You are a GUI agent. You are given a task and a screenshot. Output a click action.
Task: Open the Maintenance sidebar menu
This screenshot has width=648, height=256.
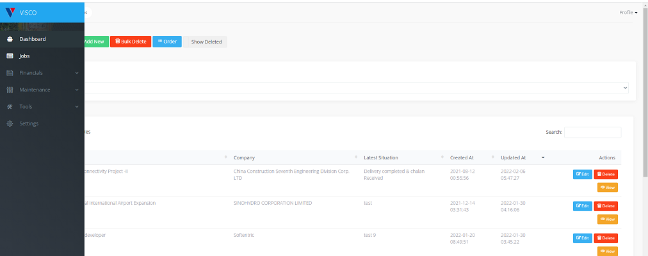coord(42,90)
